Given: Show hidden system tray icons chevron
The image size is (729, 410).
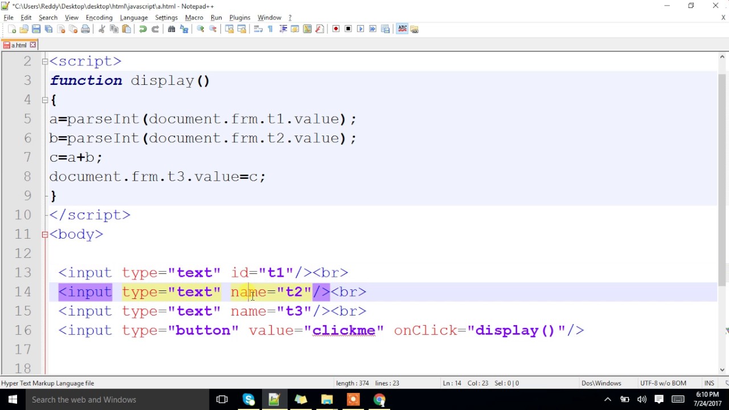Looking at the screenshot, I should 608,400.
